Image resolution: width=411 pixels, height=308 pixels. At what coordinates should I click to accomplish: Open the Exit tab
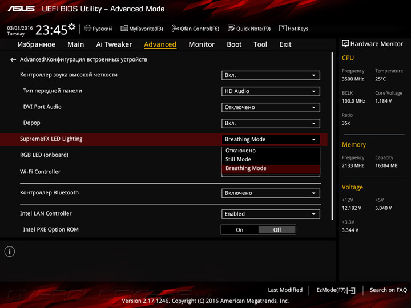click(x=285, y=44)
